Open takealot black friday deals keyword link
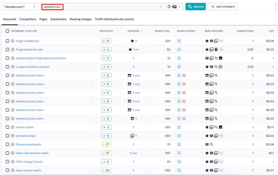278x175 pixels. [41, 58]
